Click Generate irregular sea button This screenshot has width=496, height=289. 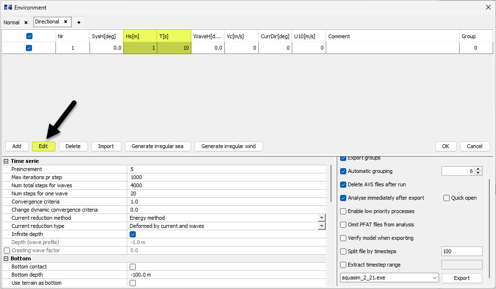point(158,146)
